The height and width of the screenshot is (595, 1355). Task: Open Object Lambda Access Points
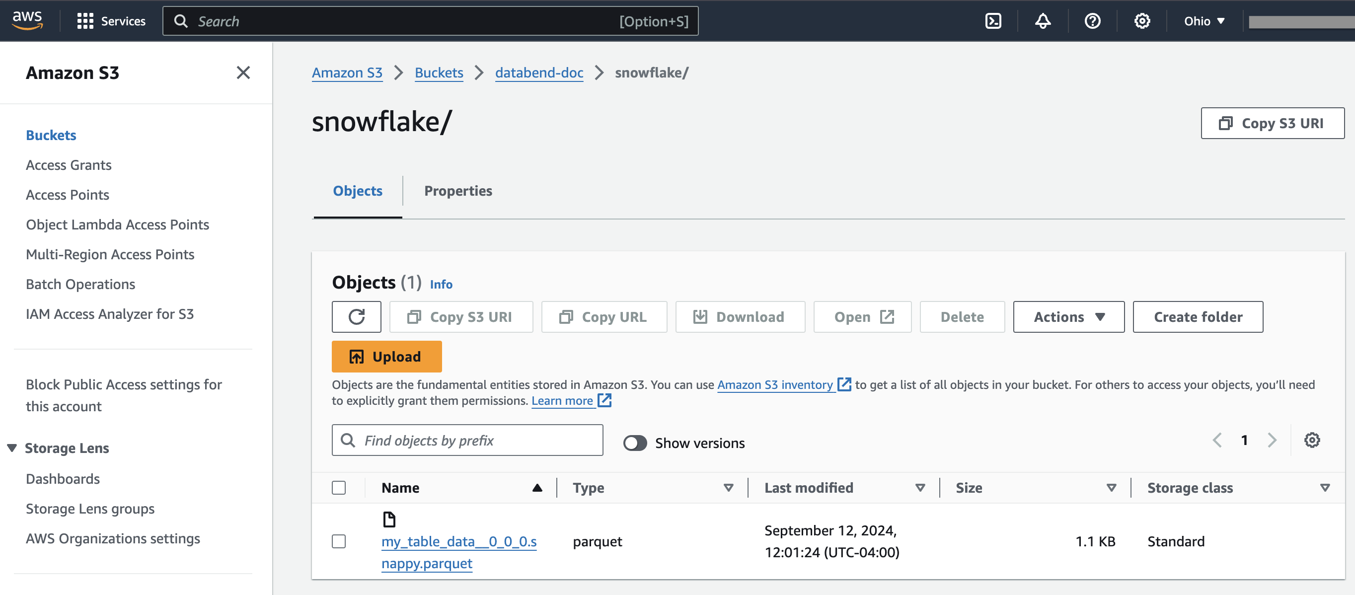[x=118, y=224]
